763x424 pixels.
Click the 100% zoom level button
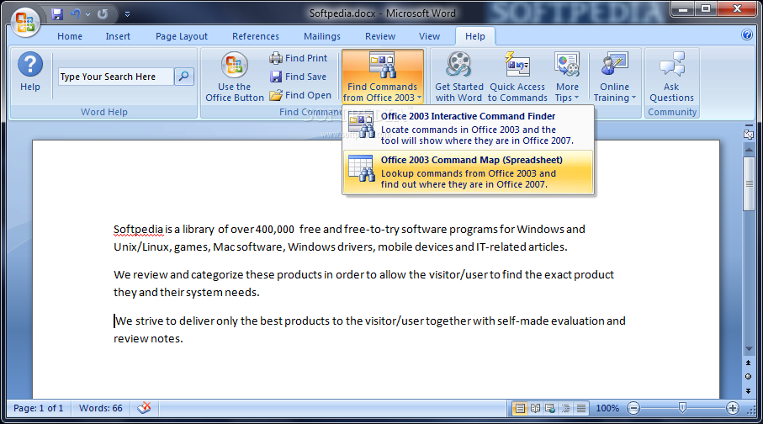(607, 408)
